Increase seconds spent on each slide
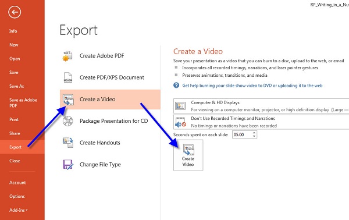 [254, 133]
